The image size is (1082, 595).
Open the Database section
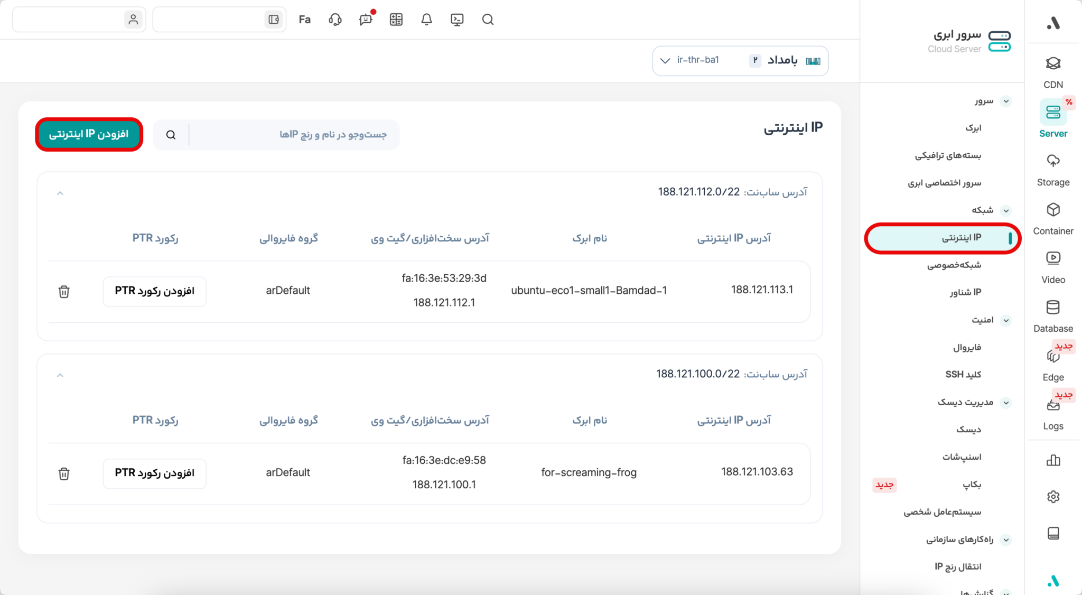coord(1052,313)
